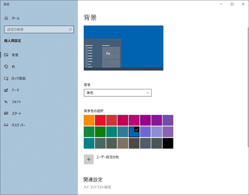Click the plus button for custom color
This screenshot has width=249, height=195.
pos(89,159)
